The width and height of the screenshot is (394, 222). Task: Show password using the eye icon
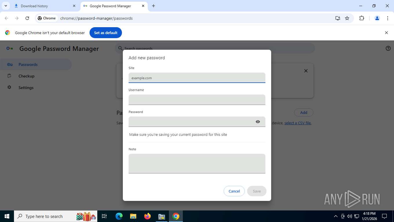[258, 122]
